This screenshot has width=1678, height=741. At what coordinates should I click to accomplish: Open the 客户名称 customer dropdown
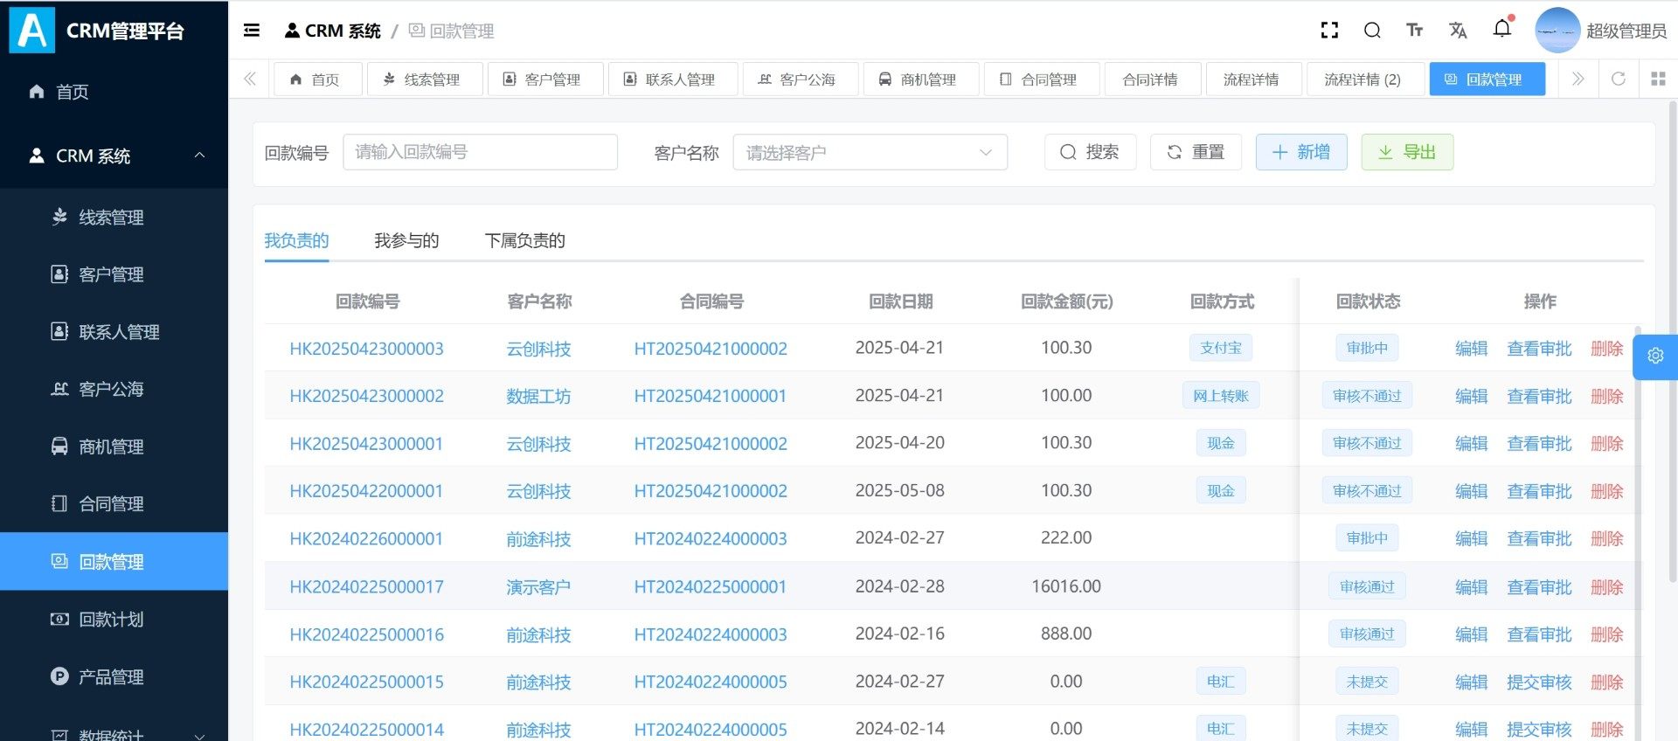click(870, 152)
